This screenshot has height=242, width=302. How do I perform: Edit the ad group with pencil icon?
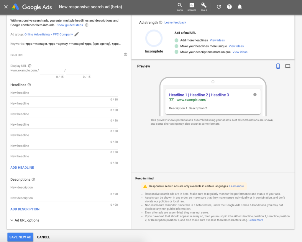[x=77, y=34]
